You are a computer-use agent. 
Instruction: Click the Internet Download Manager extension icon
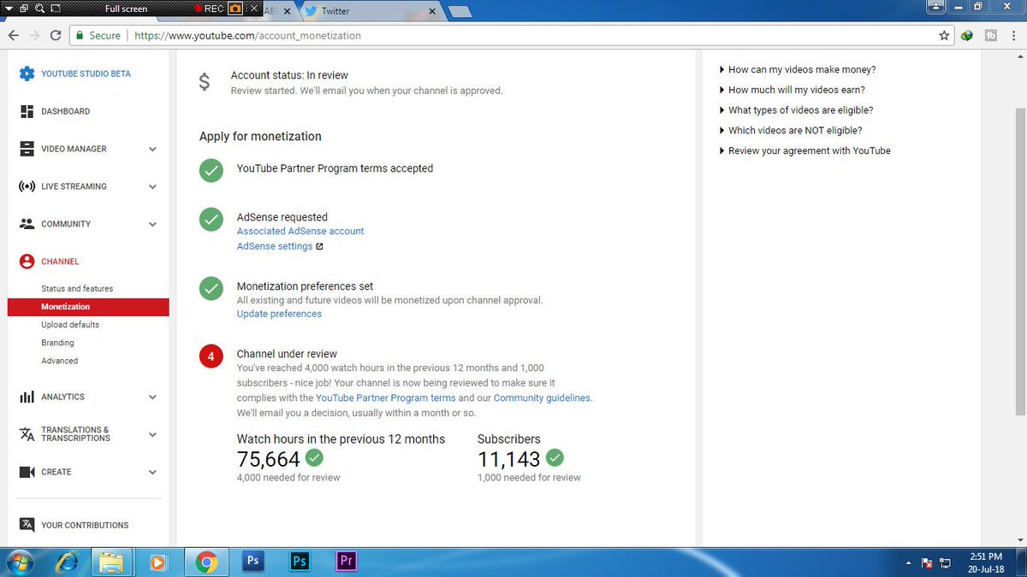coord(967,36)
